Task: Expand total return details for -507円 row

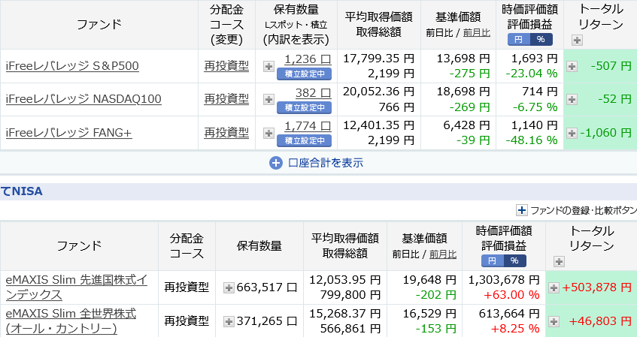Action: click(x=572, y=67)
